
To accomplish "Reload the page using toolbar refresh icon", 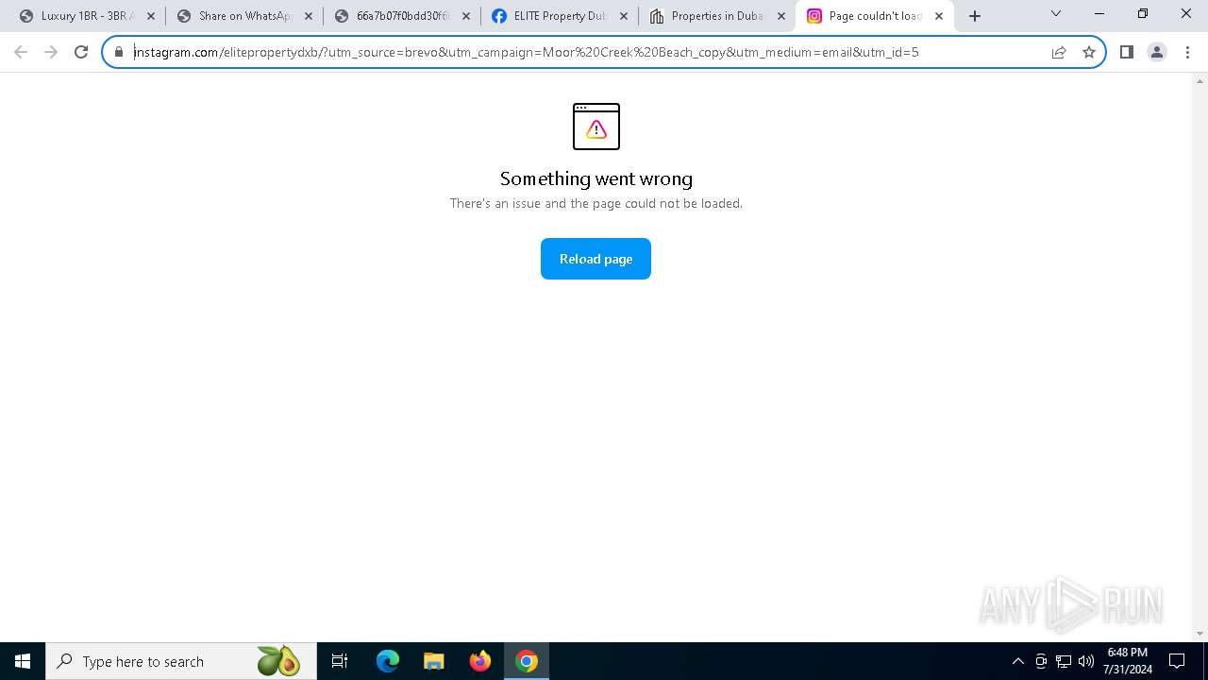I will point(81,52).
